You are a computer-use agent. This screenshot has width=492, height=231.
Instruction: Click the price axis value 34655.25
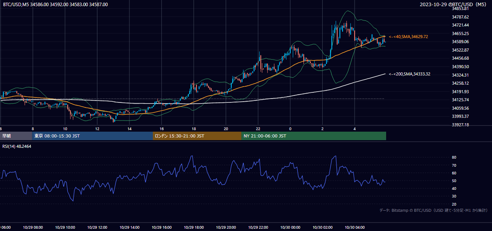pos(460,33)
